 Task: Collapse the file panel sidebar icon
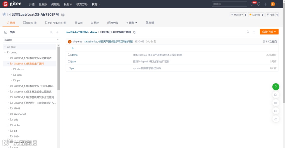click(6, 32)
